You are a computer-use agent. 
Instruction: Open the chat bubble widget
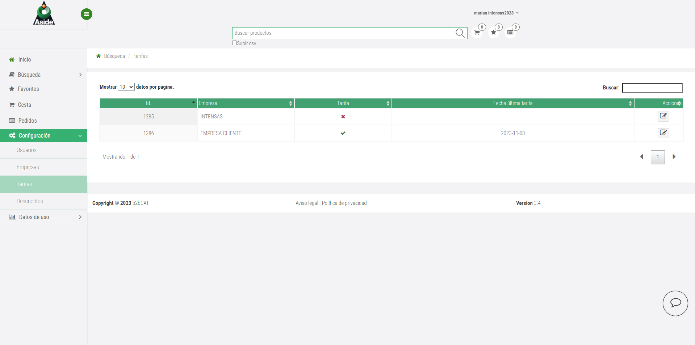pyautogui.click(x=675, y=303)
